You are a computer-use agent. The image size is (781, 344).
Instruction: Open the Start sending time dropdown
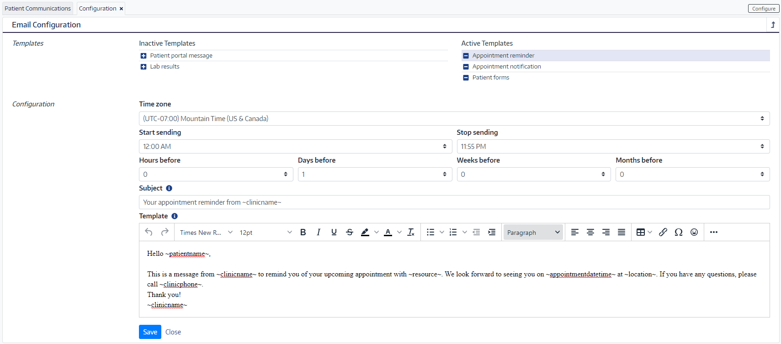click(295, 146)
